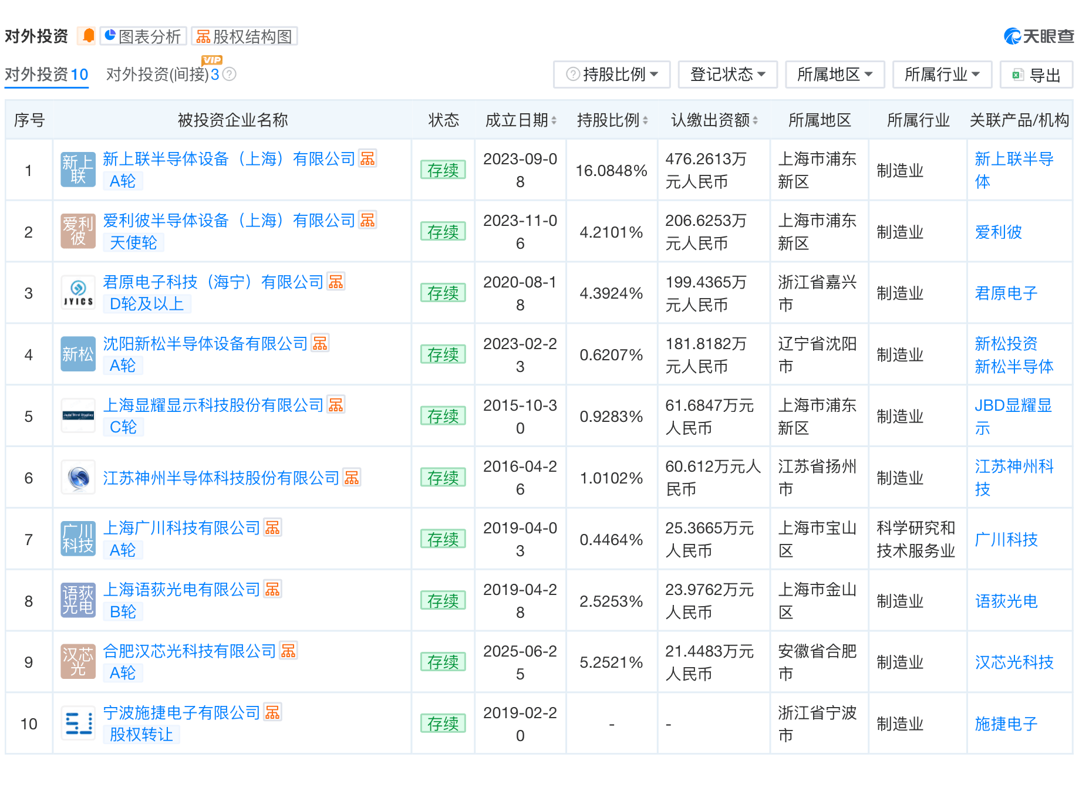Select the 对外投资 10 tab
Viewport: 1079px width, 798px height.
pyautogui.click(x=46, y=75)
